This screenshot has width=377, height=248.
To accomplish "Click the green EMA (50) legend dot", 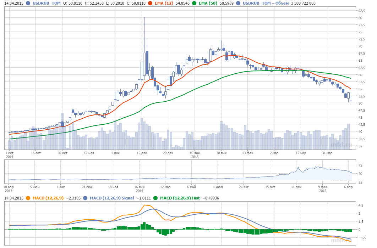I will click(194, 3).
